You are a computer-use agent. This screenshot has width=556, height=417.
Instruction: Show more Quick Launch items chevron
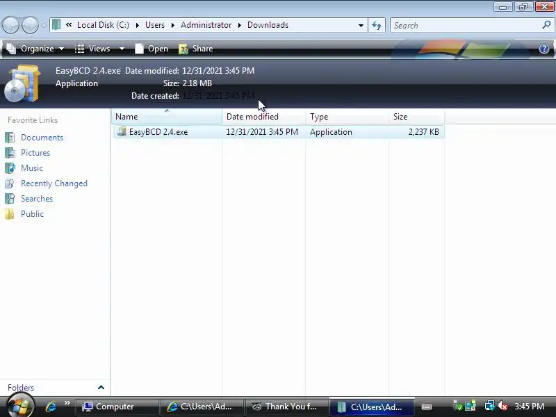pyautogui.click(x=67, y=403)
